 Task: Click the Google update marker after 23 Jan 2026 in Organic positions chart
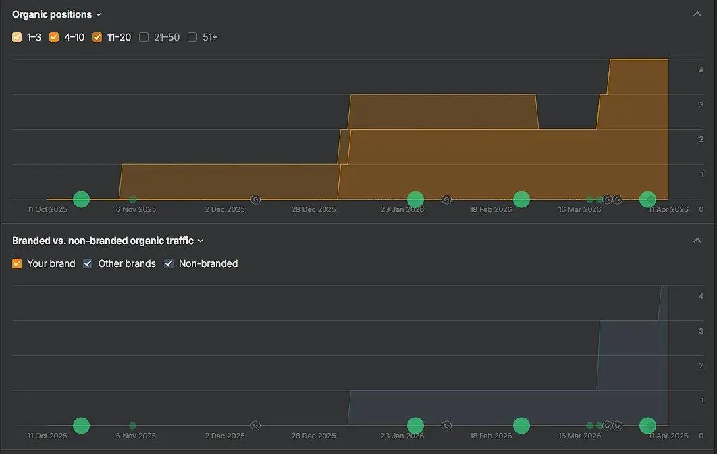coord(447,199)
